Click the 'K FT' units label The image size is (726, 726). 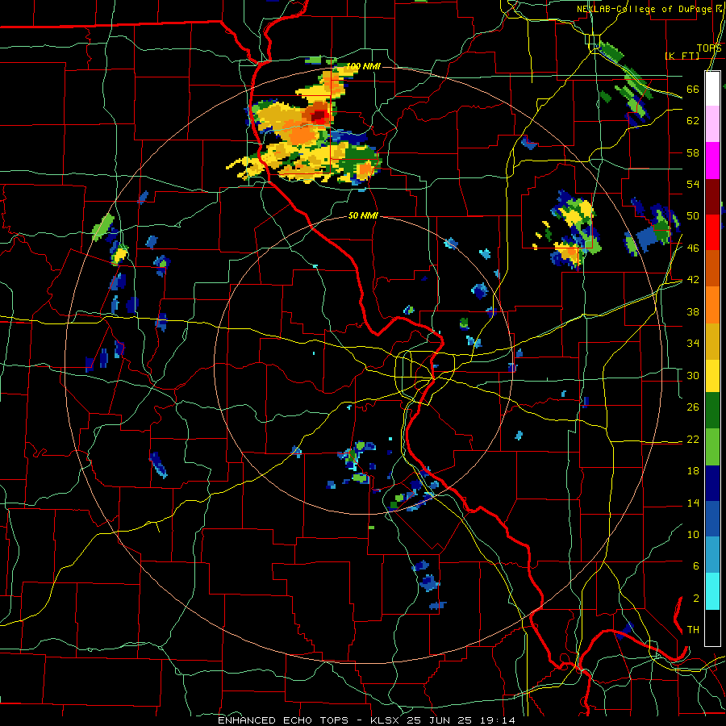[682, 56]
